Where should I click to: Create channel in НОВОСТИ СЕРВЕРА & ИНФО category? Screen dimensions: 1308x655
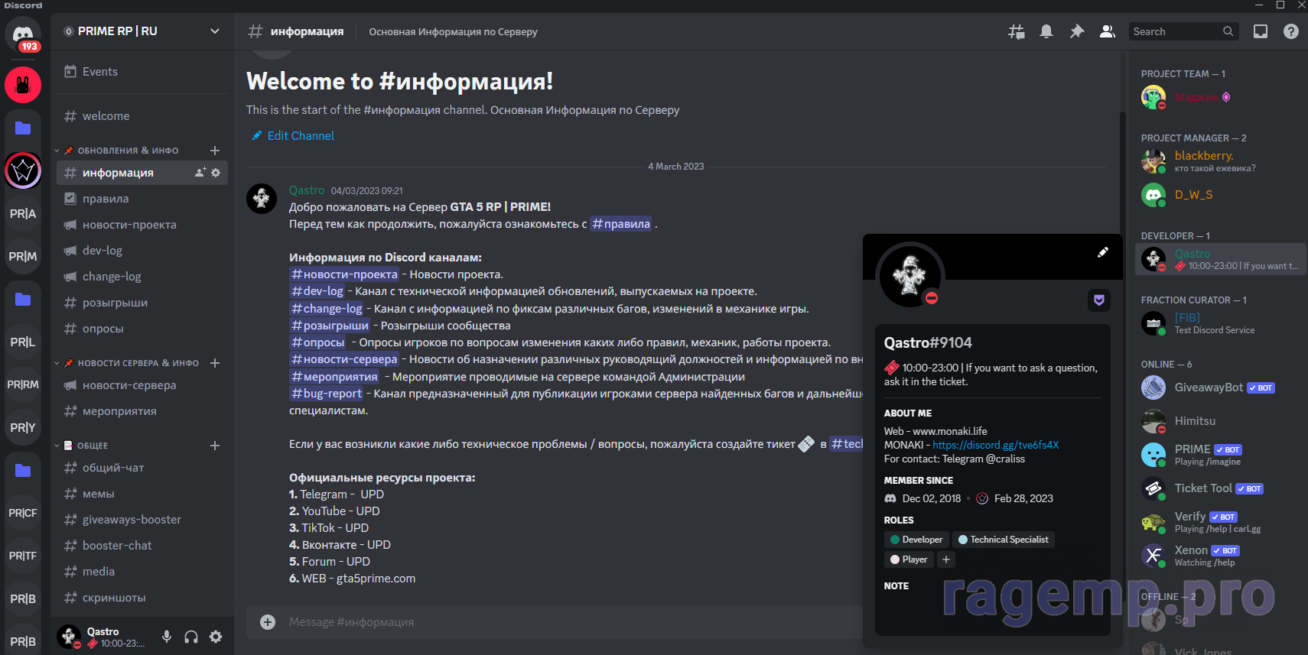point(215,363)
